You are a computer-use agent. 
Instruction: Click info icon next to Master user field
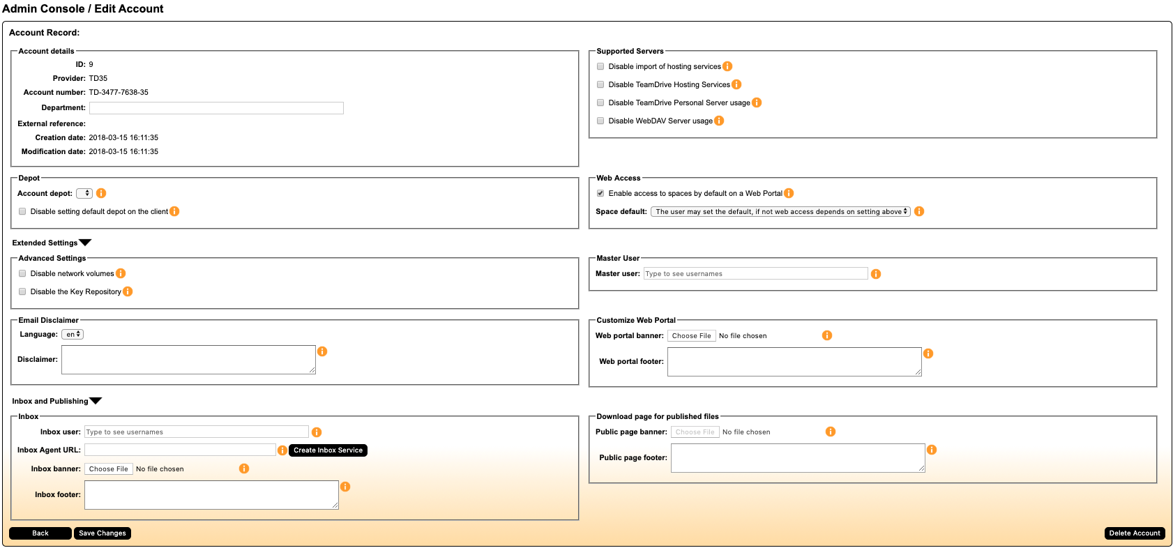[x=876, y=274]
